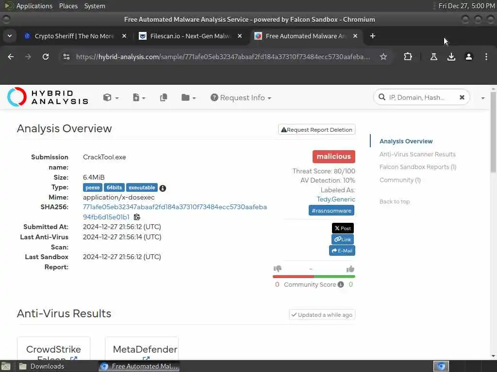Open browser extensions puzzle icon
The width and height of the screenshot is (497, 372).
408,57
